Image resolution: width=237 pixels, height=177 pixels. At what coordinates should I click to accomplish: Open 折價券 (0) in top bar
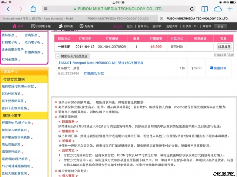click(x=190, y=26)
